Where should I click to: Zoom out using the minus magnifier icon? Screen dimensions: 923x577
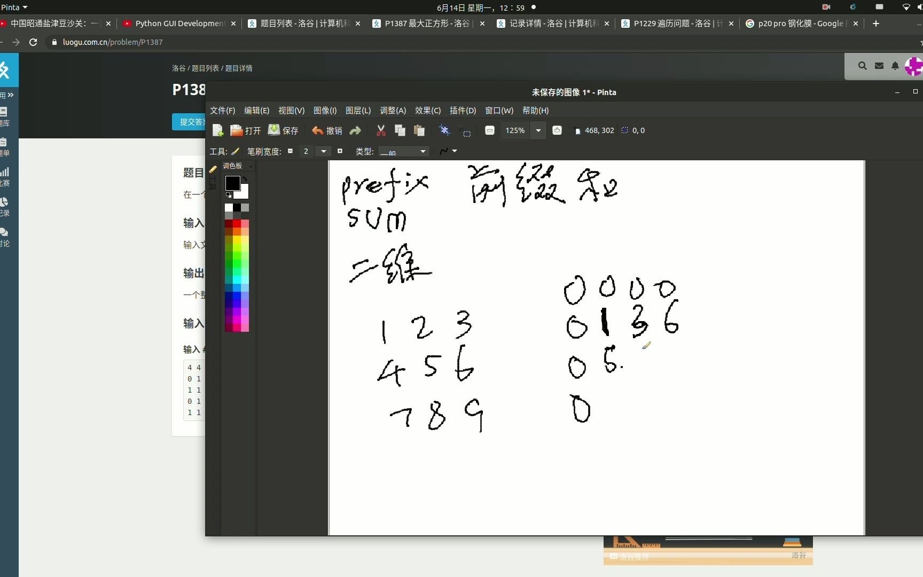point(490,130)
